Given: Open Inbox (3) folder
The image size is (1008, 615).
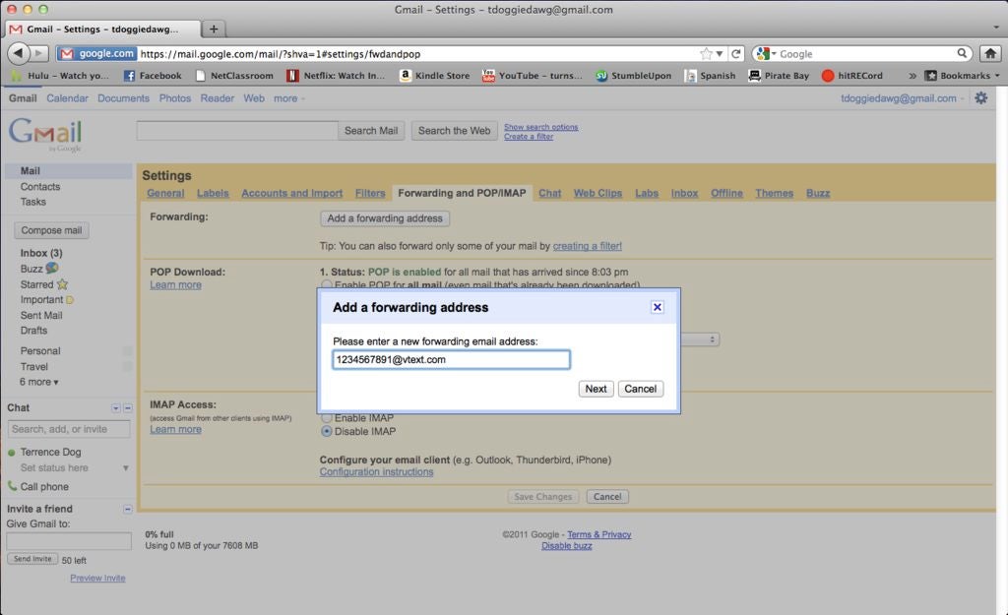Looking at the screenshot, I should (41, 253).
